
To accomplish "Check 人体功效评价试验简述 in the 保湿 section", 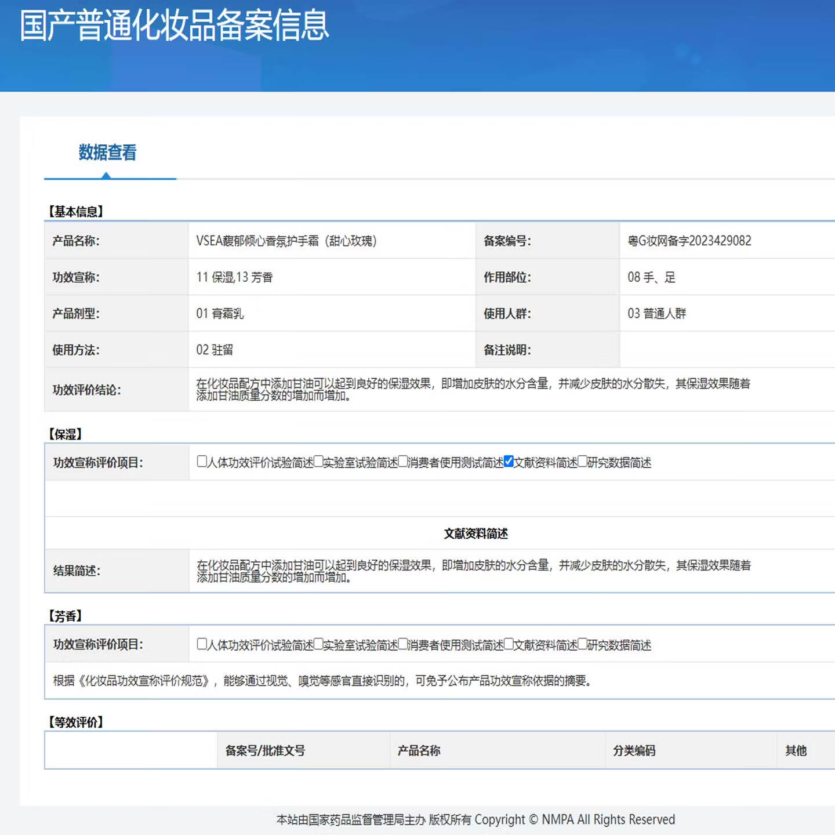I will point(202,462).
